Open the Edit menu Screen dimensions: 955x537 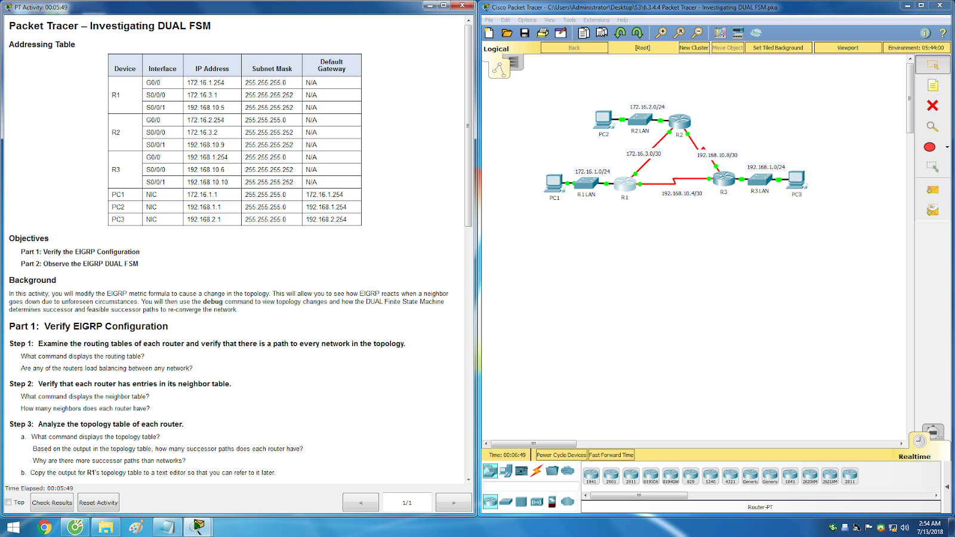tap(506, 20)
